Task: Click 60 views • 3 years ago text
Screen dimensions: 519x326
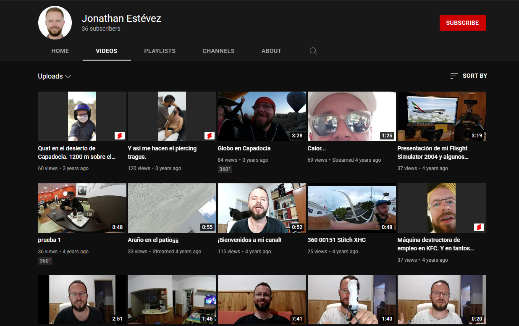Action: 63,168
